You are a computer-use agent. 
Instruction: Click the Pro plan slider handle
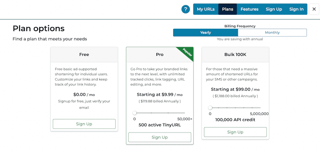[x=134, y=113]
